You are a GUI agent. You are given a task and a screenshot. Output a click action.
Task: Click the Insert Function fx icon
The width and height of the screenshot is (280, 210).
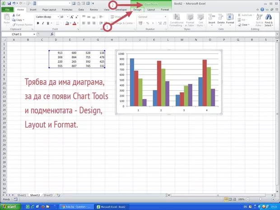click(52, 34)
